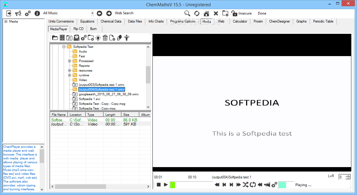The image size is (357, 195).
Task: Click the file cabinet icon in media toolbar
Action: pos(62,38)
